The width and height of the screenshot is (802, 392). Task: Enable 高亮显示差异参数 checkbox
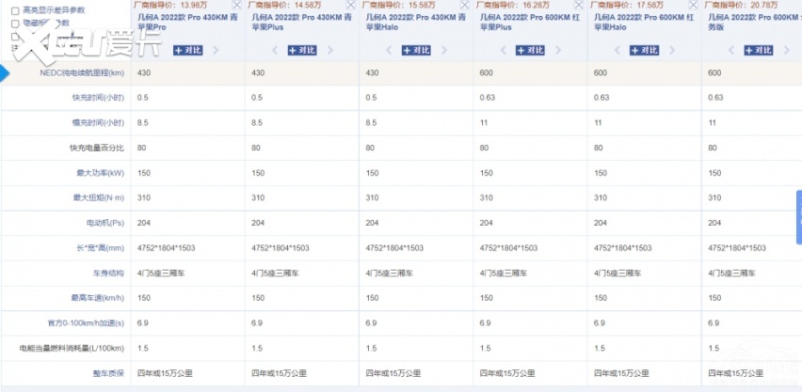(15, 10)
